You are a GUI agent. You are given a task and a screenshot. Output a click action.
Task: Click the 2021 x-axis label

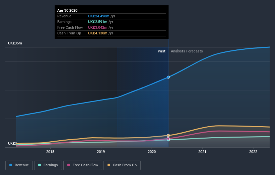coord(202,152)
